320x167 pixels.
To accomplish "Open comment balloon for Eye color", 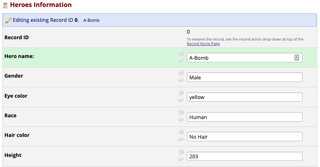I will tap(181, 99).
